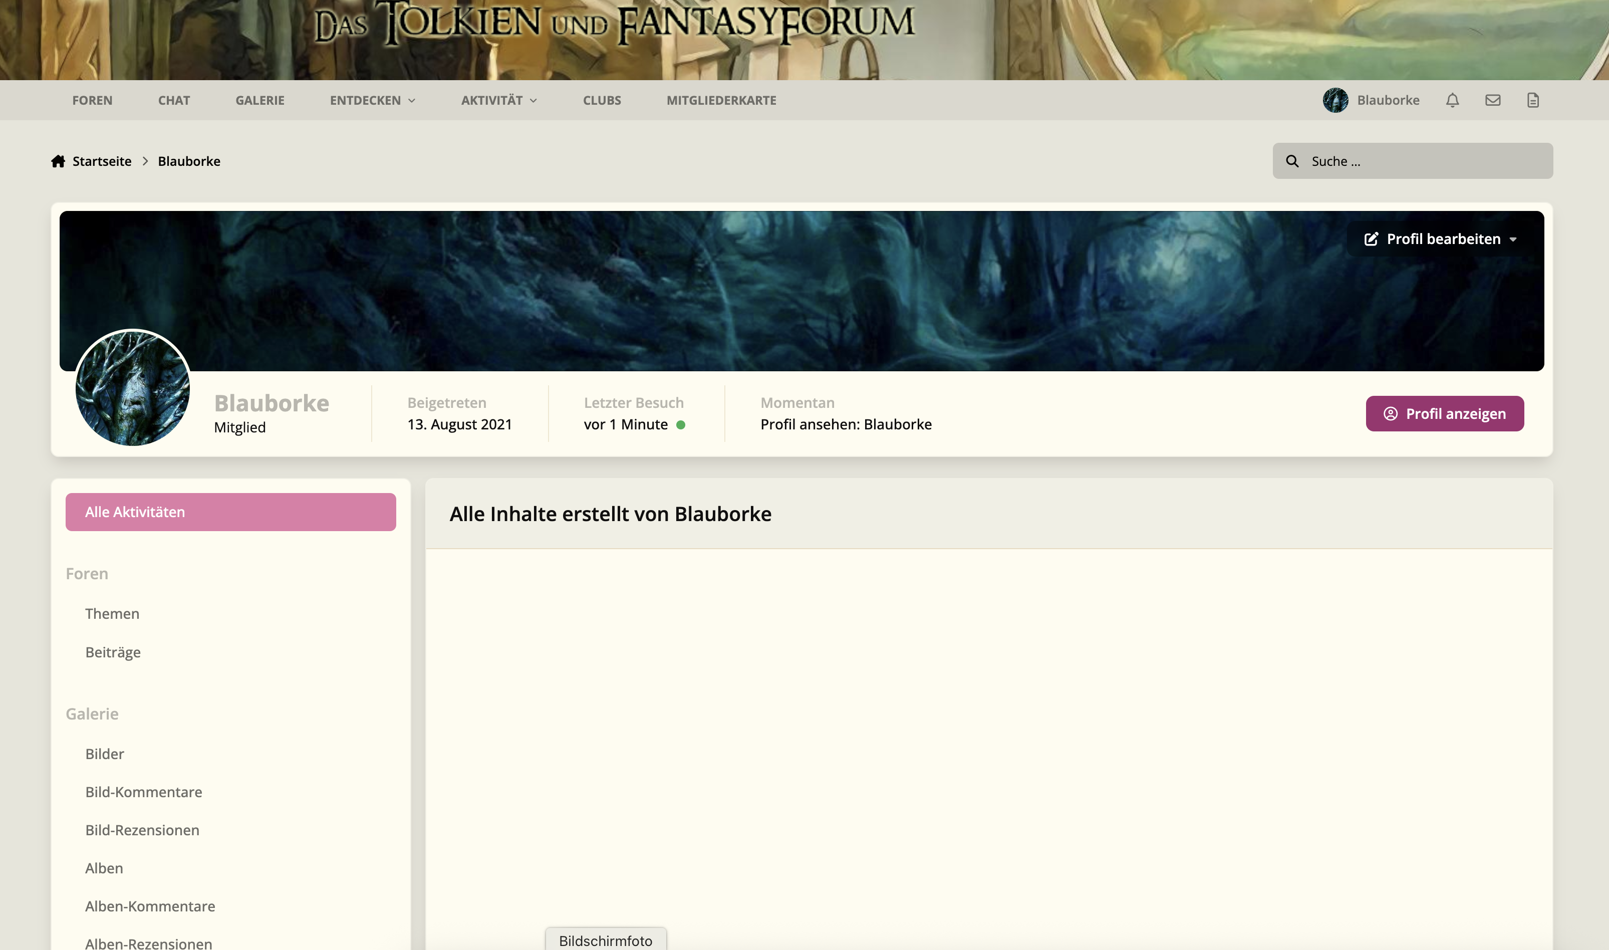Show Themen in the sidebar
The width and height of the screenshot is (1609, 950).
(x=112, y=614)
